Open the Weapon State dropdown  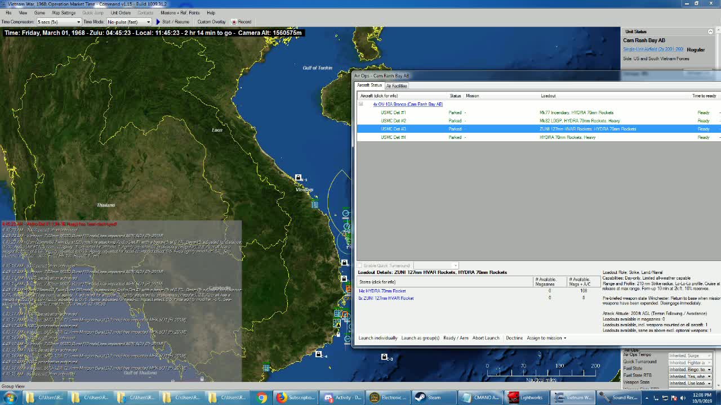[690, 383]
